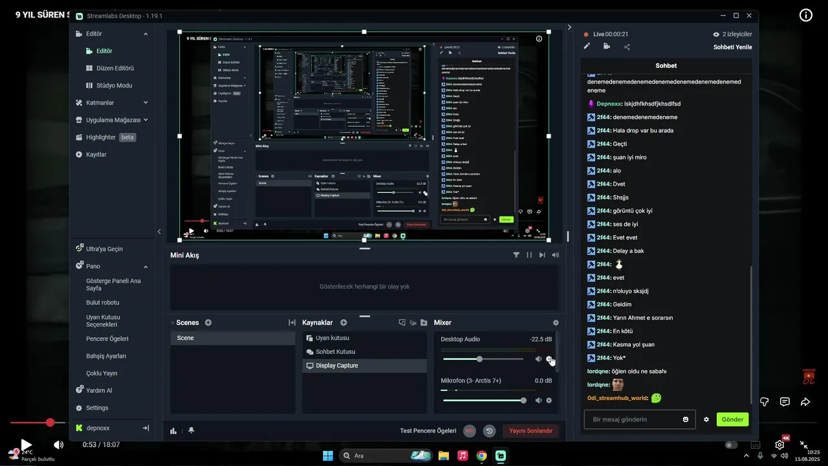
Task: Add a new source in Kaynaklar
Action: tap(343, 322)
